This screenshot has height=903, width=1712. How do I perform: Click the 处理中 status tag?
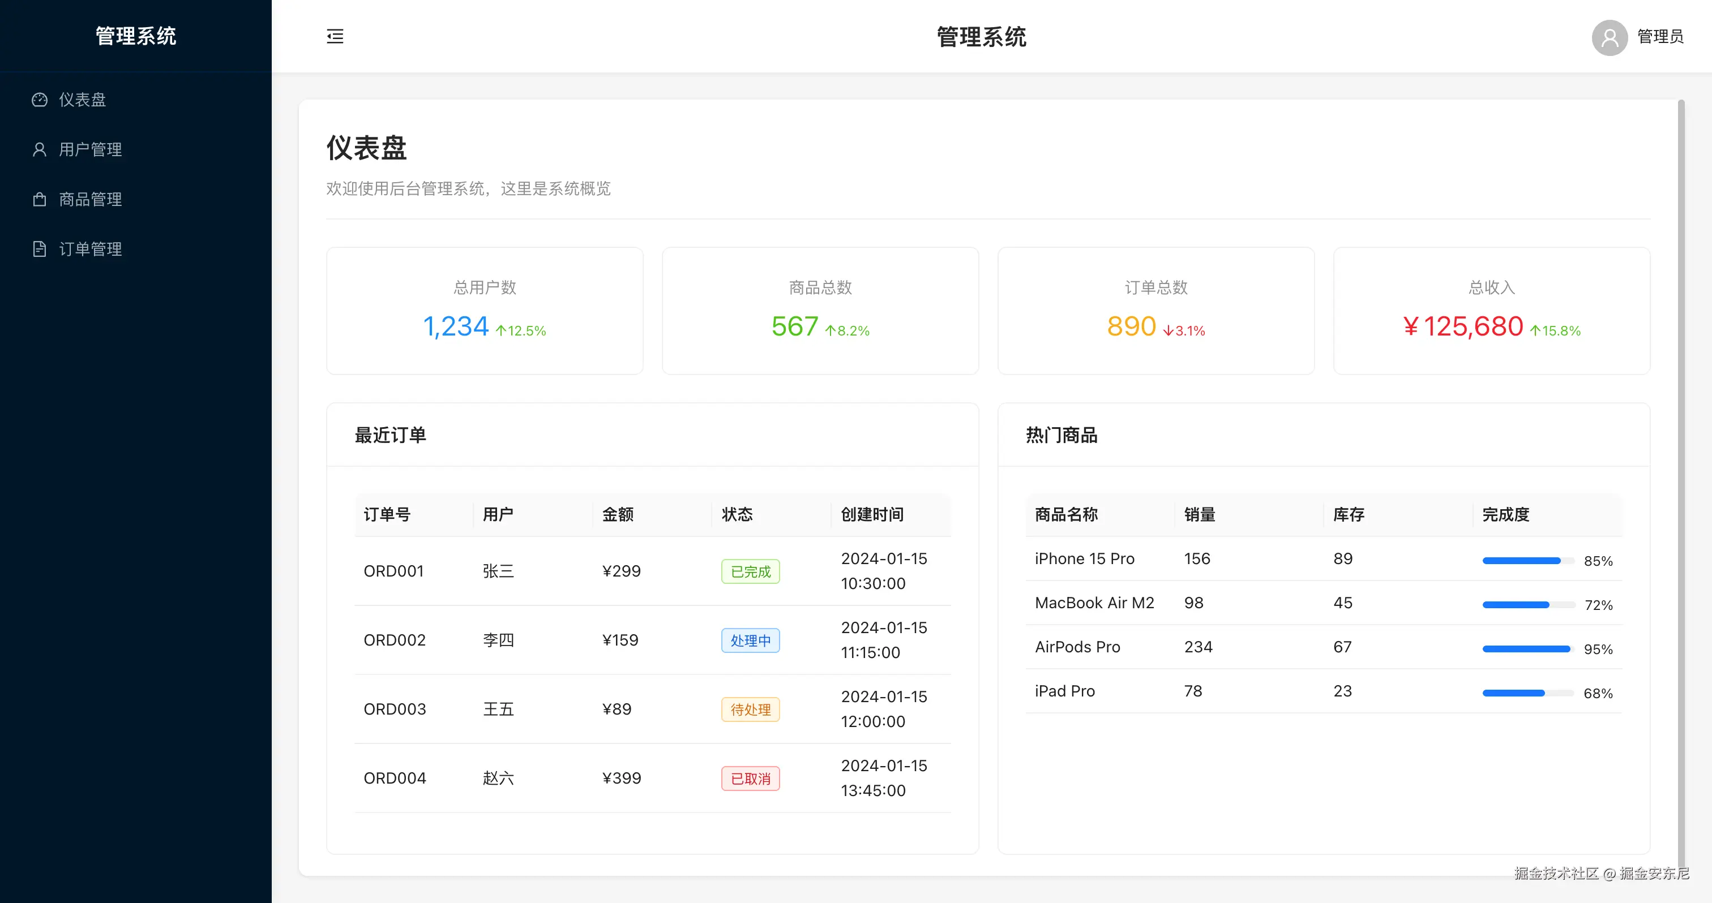coord(750,640)
